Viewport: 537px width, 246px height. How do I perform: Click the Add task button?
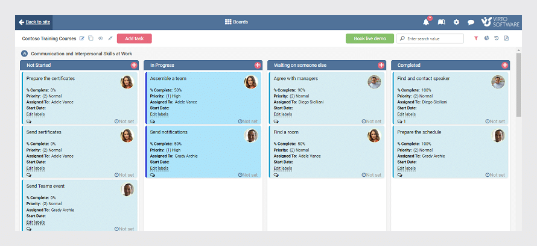134,38
